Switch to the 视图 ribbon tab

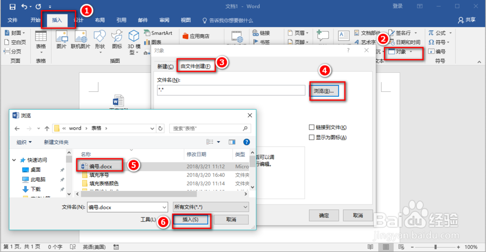click(x=186, y=20)
